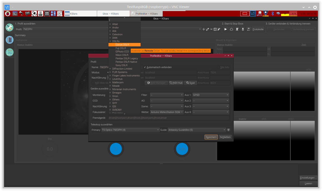Open the Guide Arteesky GuideMini dropdown
The height and width of the screenshot is (191, 322).
tap(197, 130)
